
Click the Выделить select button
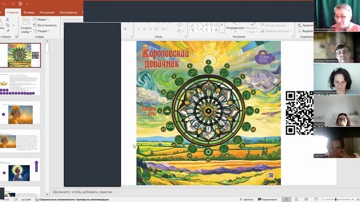[305, 31]
